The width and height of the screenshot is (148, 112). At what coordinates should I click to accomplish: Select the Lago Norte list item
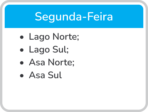(x=54, y=37)
